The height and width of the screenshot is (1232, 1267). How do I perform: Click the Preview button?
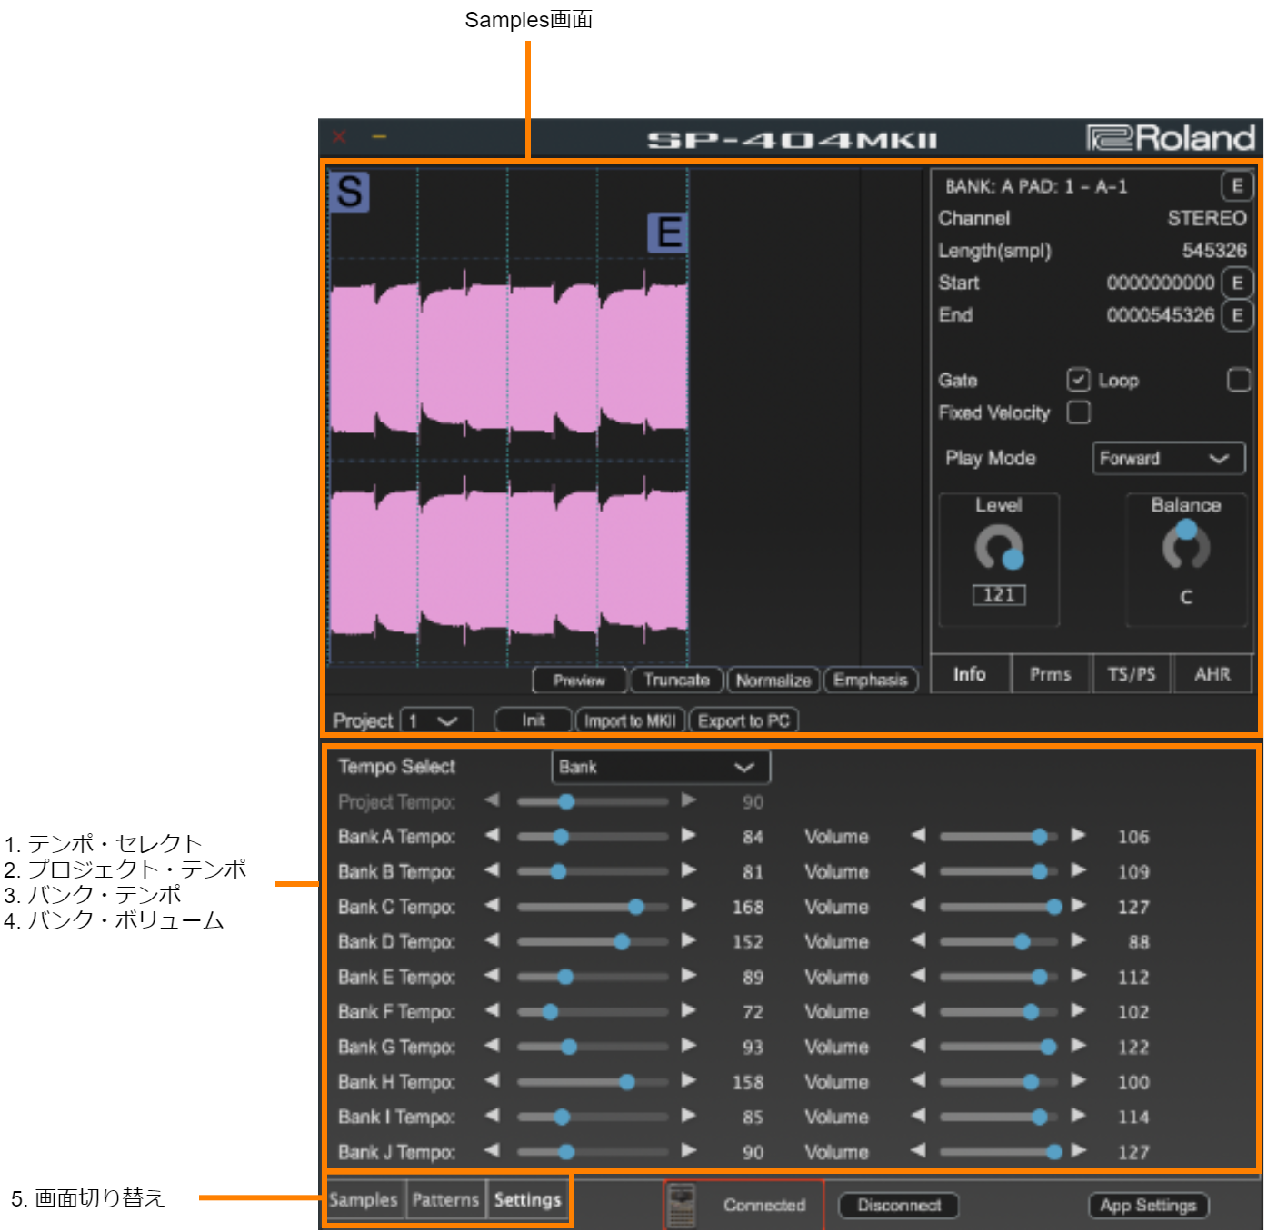point(579,681)
